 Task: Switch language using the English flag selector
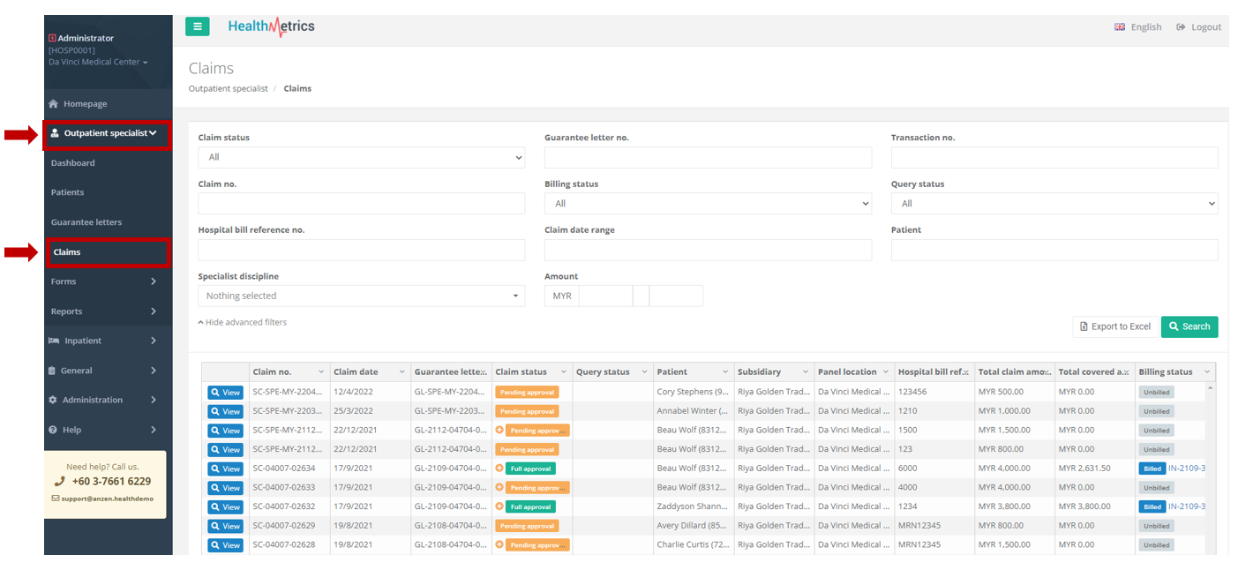tap(1138, 27)
